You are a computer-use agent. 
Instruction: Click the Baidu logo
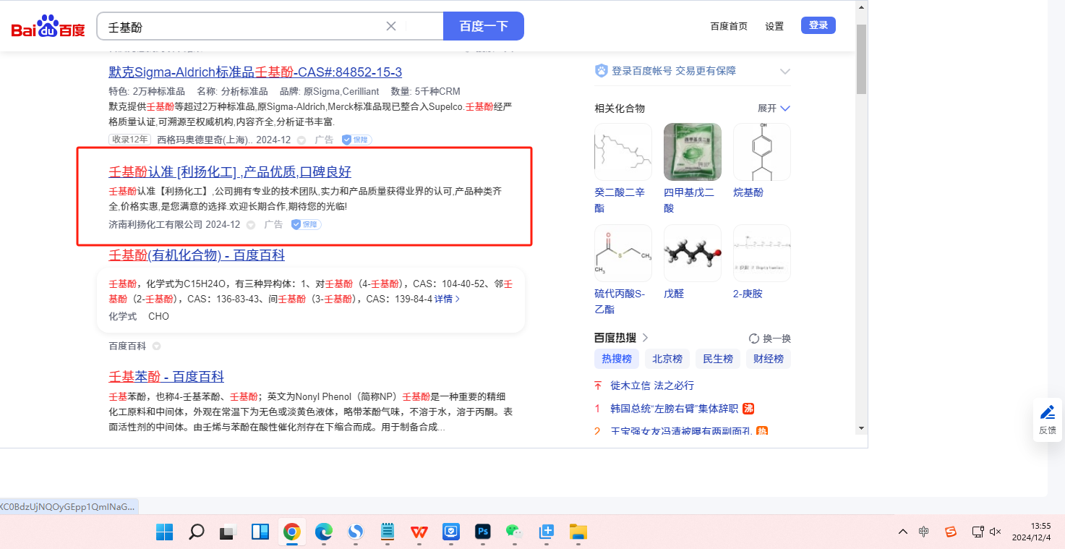coord(48,27)
